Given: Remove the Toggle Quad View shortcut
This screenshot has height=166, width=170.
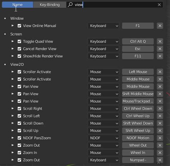Looking at the screenshot, I should (x=160, y=41).
